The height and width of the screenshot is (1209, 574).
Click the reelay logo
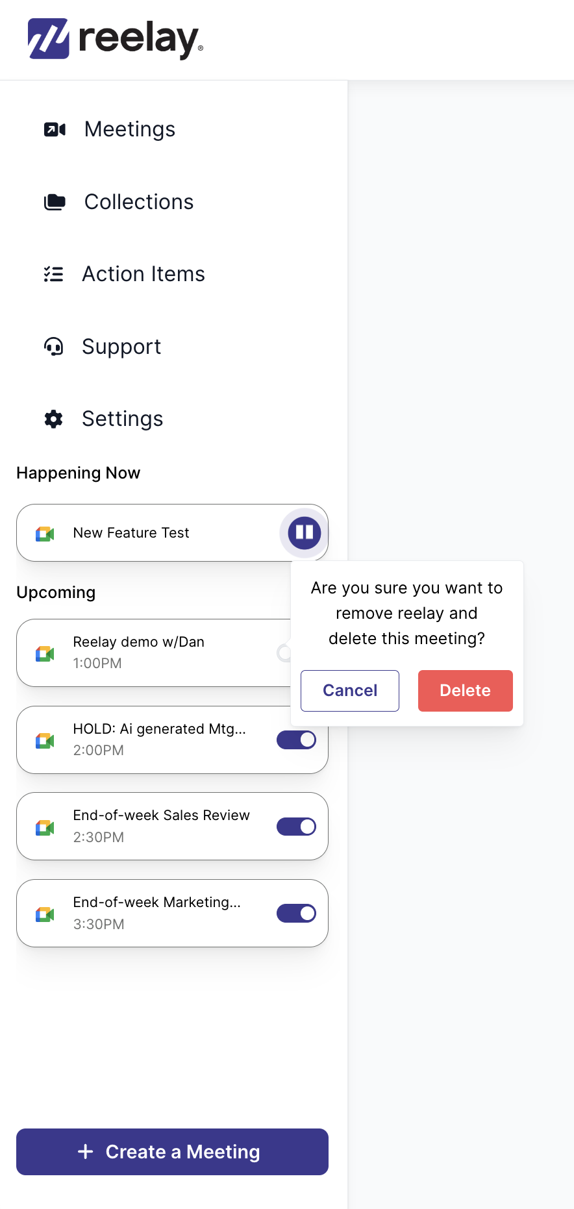click(116, 39)
